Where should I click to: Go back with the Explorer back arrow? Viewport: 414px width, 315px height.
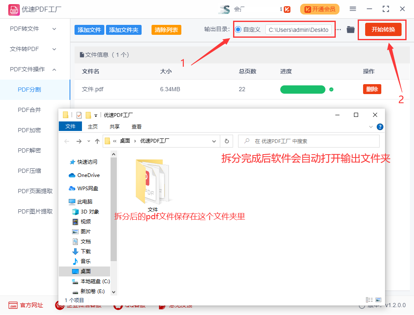(x=67, y=141)
